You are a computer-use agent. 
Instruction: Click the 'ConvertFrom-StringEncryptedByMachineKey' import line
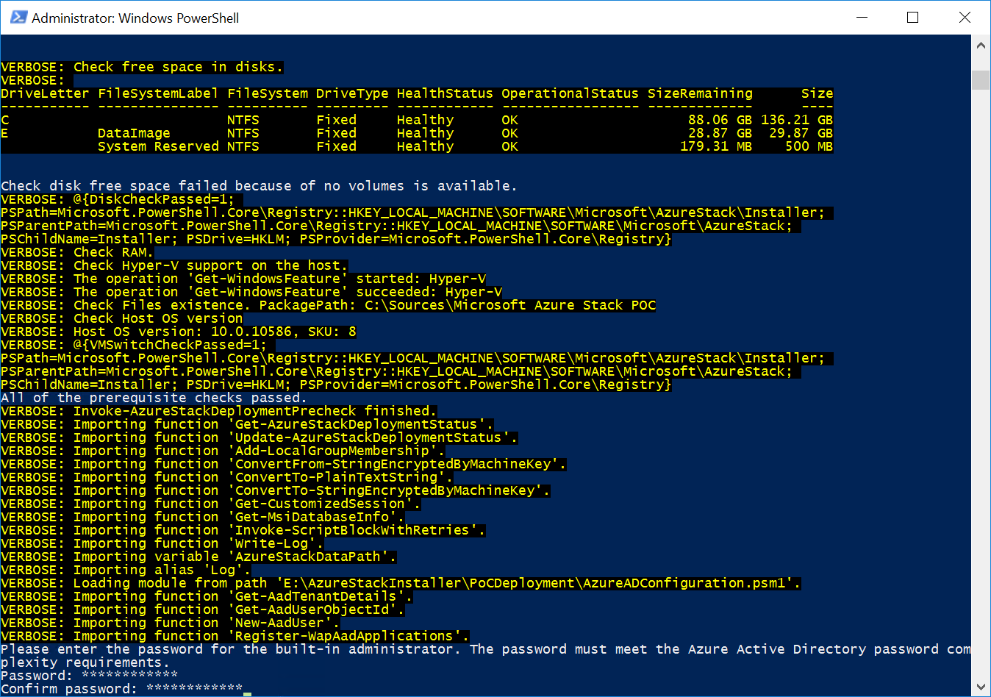pyautogui.click(x=284, y=464)
